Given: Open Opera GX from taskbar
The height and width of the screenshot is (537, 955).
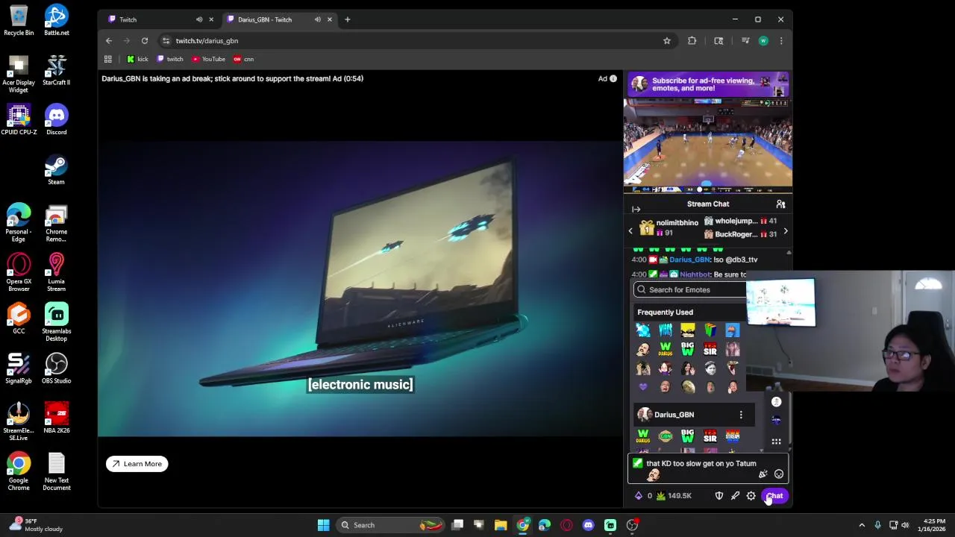Looking at the screenshot, I should (566, 525).
